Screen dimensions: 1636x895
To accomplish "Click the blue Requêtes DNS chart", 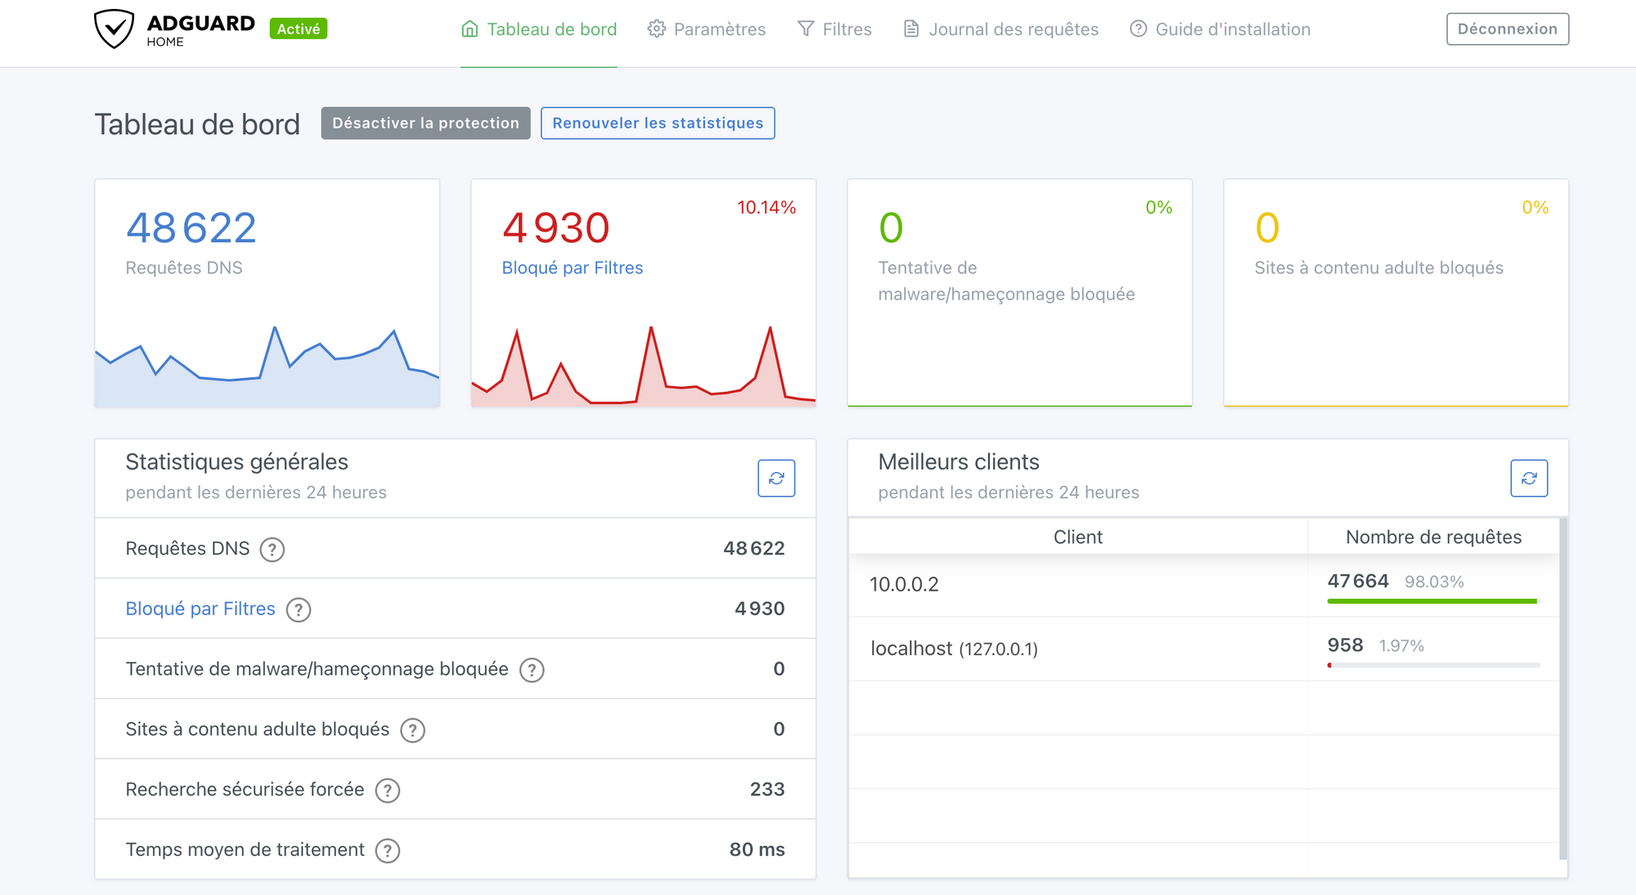I will (267, 366).
